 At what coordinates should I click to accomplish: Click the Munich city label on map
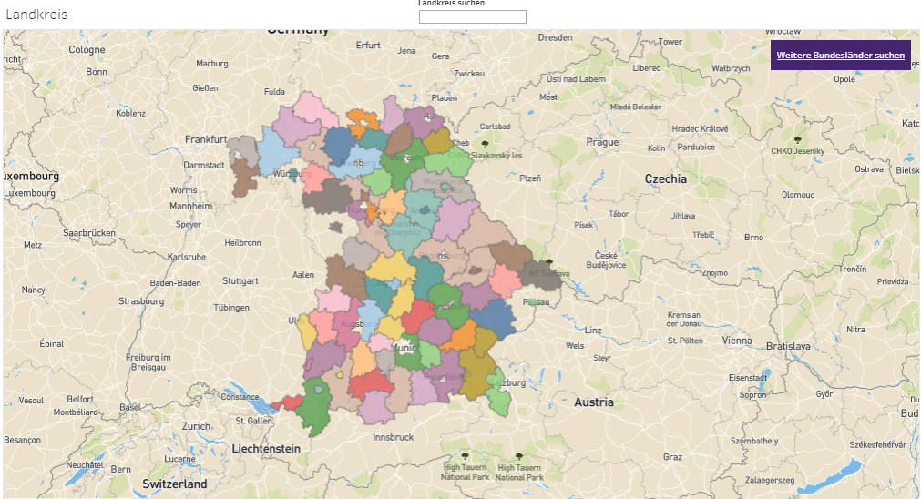[x=404, y=348]
